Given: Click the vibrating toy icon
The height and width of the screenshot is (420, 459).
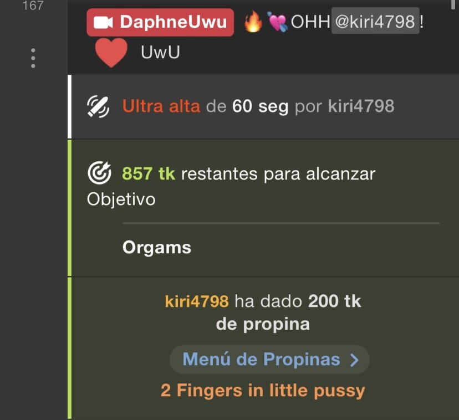Looking at the screenshot, I should 98,106.
